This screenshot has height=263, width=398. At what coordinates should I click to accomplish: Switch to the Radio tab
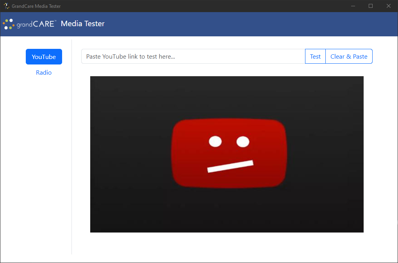pos(44,73)
